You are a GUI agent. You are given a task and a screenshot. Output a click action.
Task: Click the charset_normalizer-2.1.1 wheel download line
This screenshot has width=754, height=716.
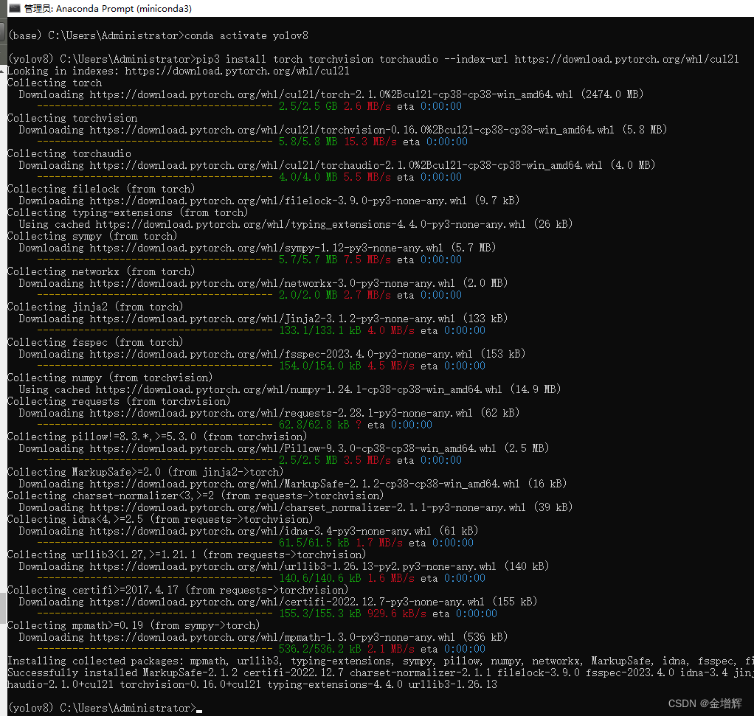(296, 507)
